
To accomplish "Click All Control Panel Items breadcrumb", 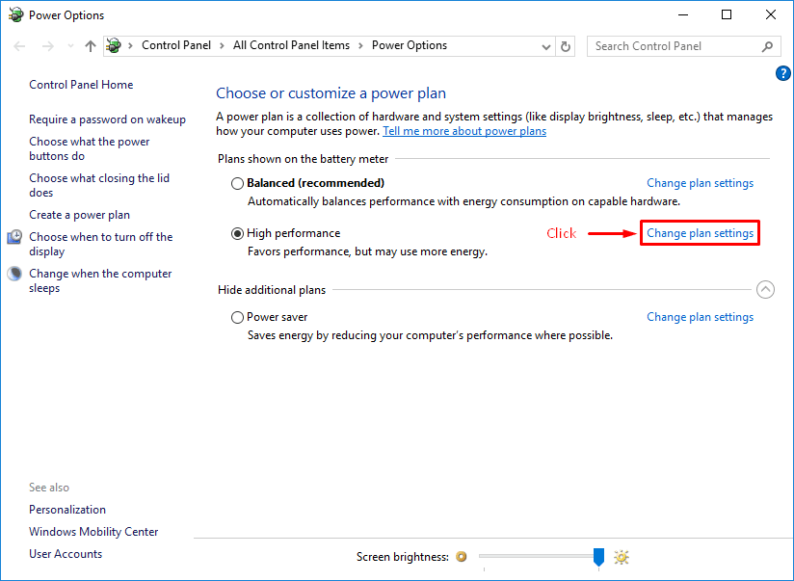I will click(x=293, y=45).
